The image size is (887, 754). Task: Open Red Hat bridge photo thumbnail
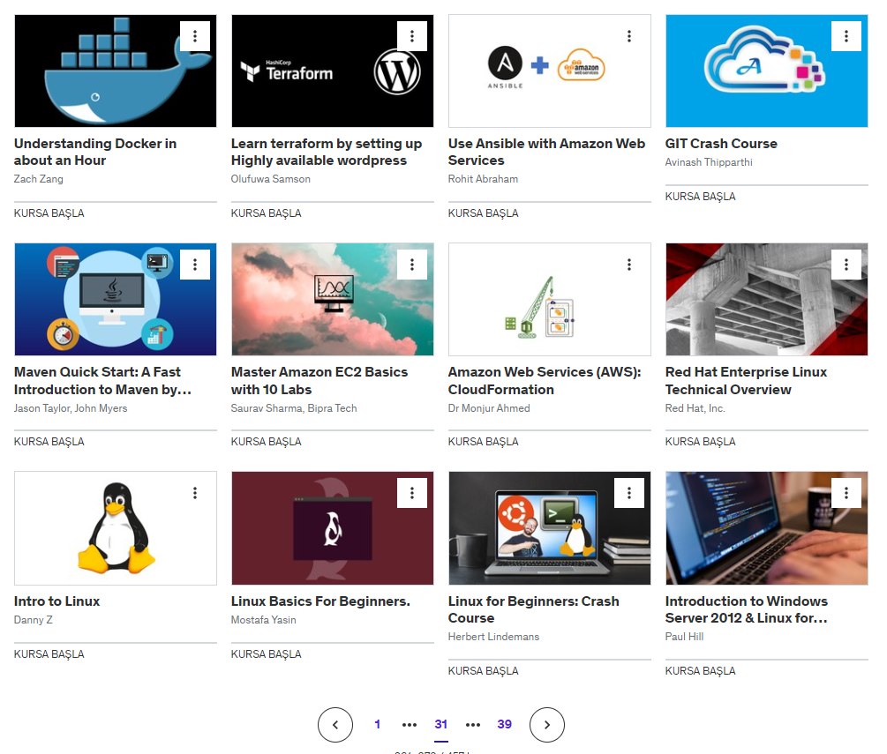point(766,300)
